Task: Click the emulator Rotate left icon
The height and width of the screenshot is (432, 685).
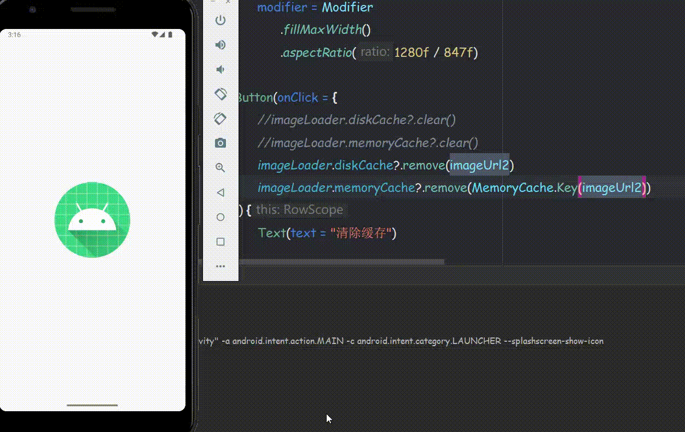Action: 220,94
